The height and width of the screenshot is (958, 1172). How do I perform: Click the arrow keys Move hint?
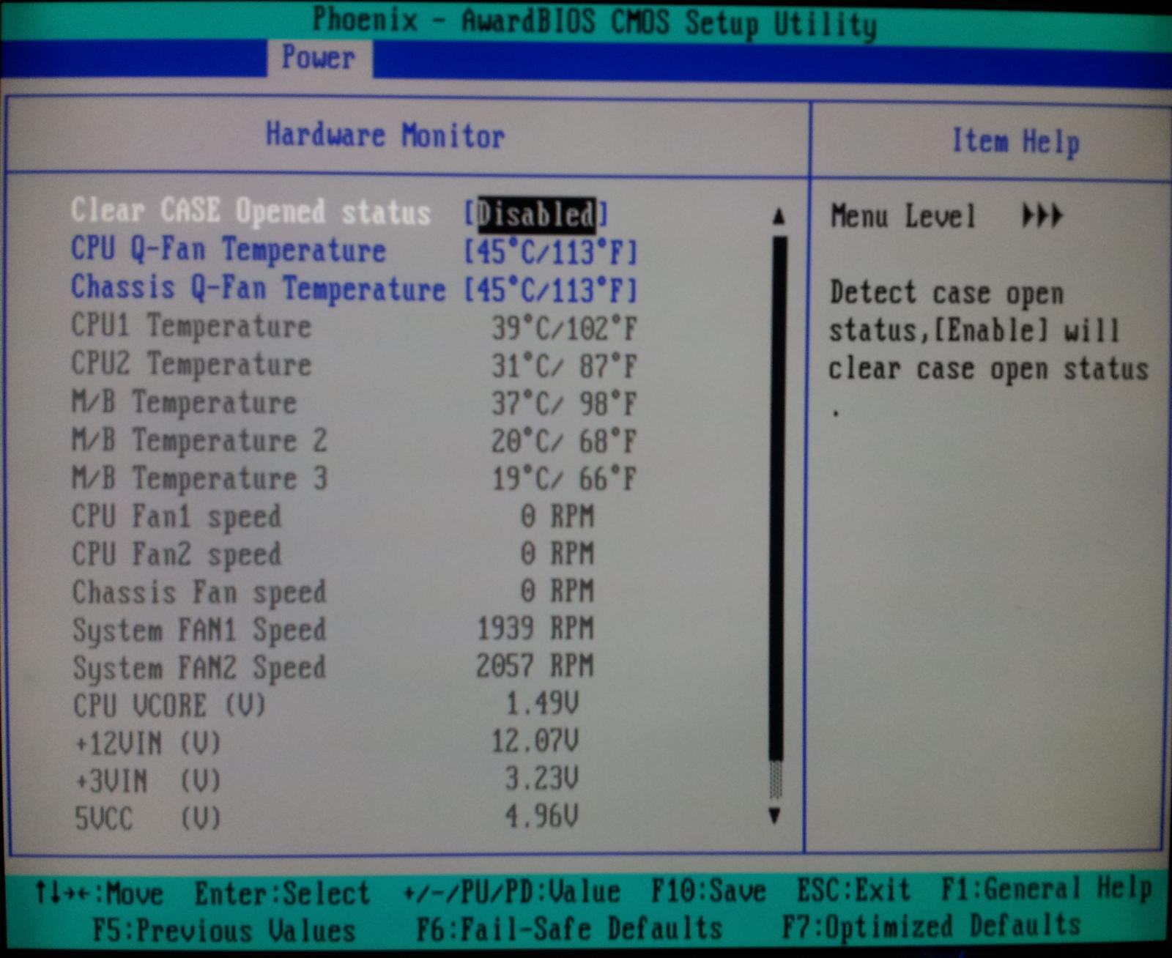(x=100, y=895)
